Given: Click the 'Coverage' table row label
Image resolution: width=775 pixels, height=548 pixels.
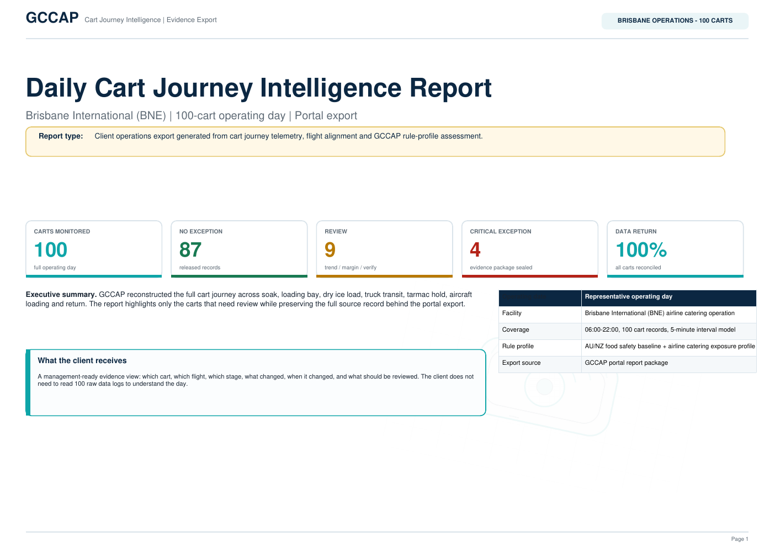Looking at the screenshot, I should click(x=516, y=330).
